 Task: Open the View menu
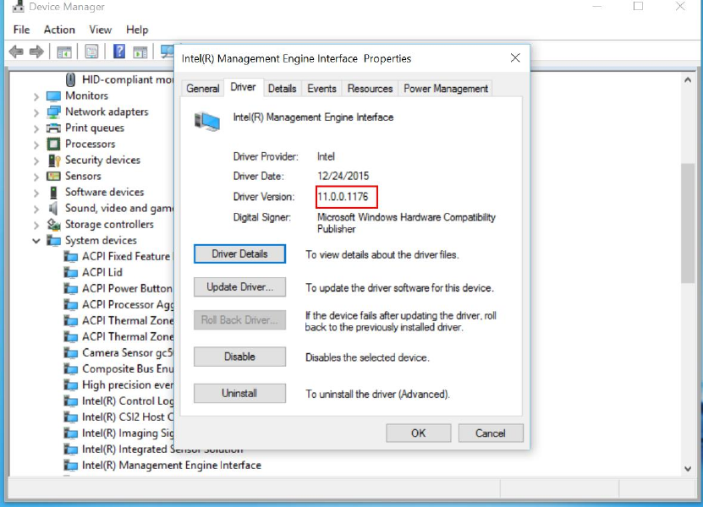[100, 30]
